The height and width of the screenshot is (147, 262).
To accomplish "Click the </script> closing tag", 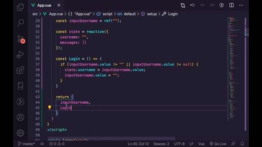I will pyautogui.click(x=57, y=129).
